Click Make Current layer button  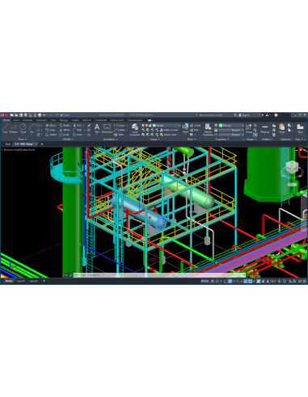tap(169, 130)
